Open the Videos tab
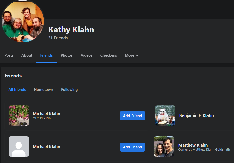 [86, 55]
